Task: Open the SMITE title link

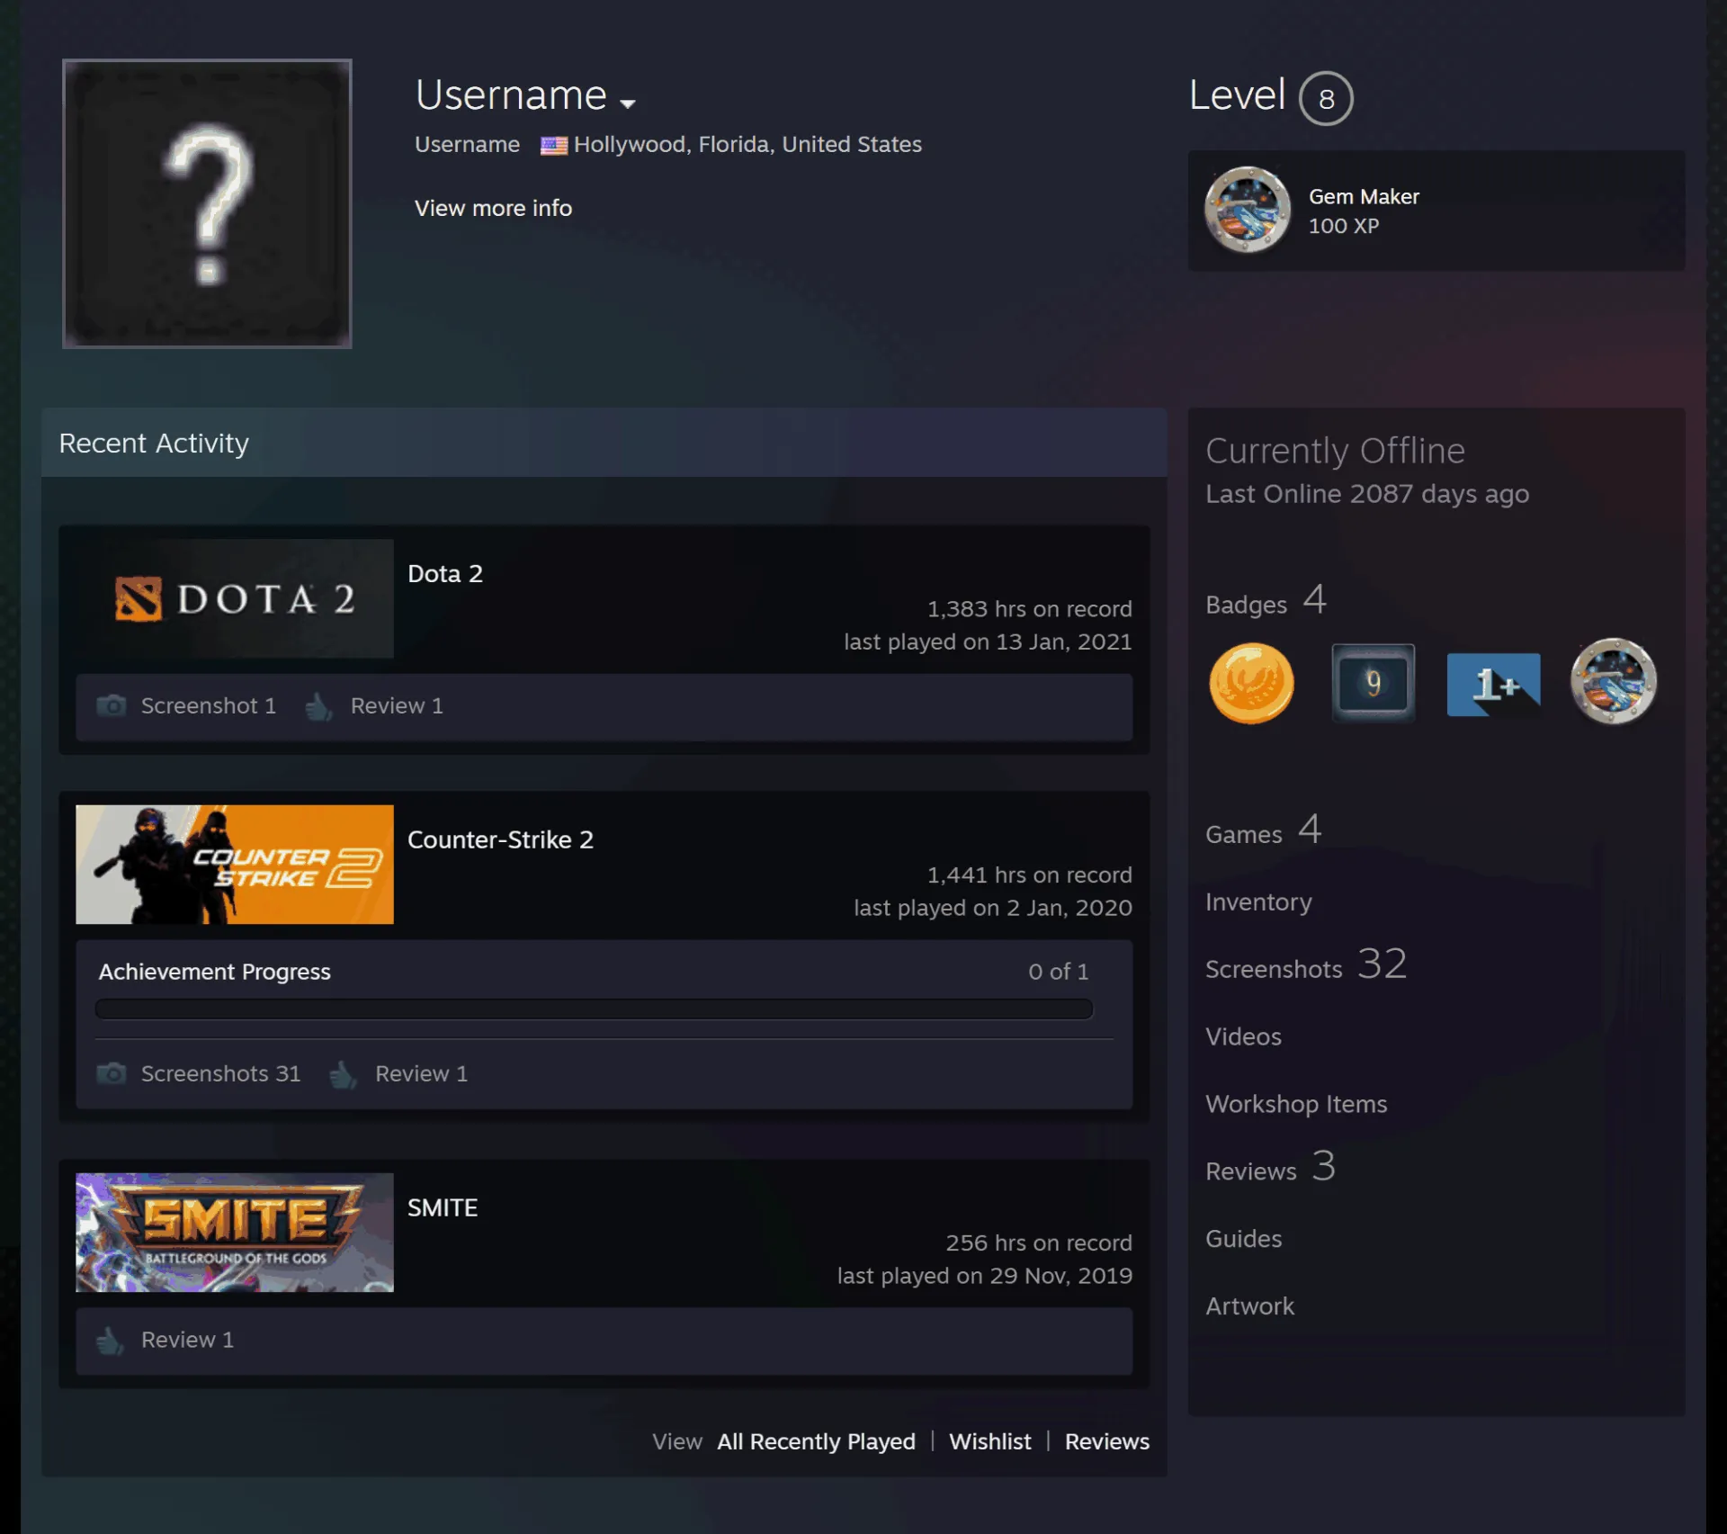Action: pos(443,1208)
